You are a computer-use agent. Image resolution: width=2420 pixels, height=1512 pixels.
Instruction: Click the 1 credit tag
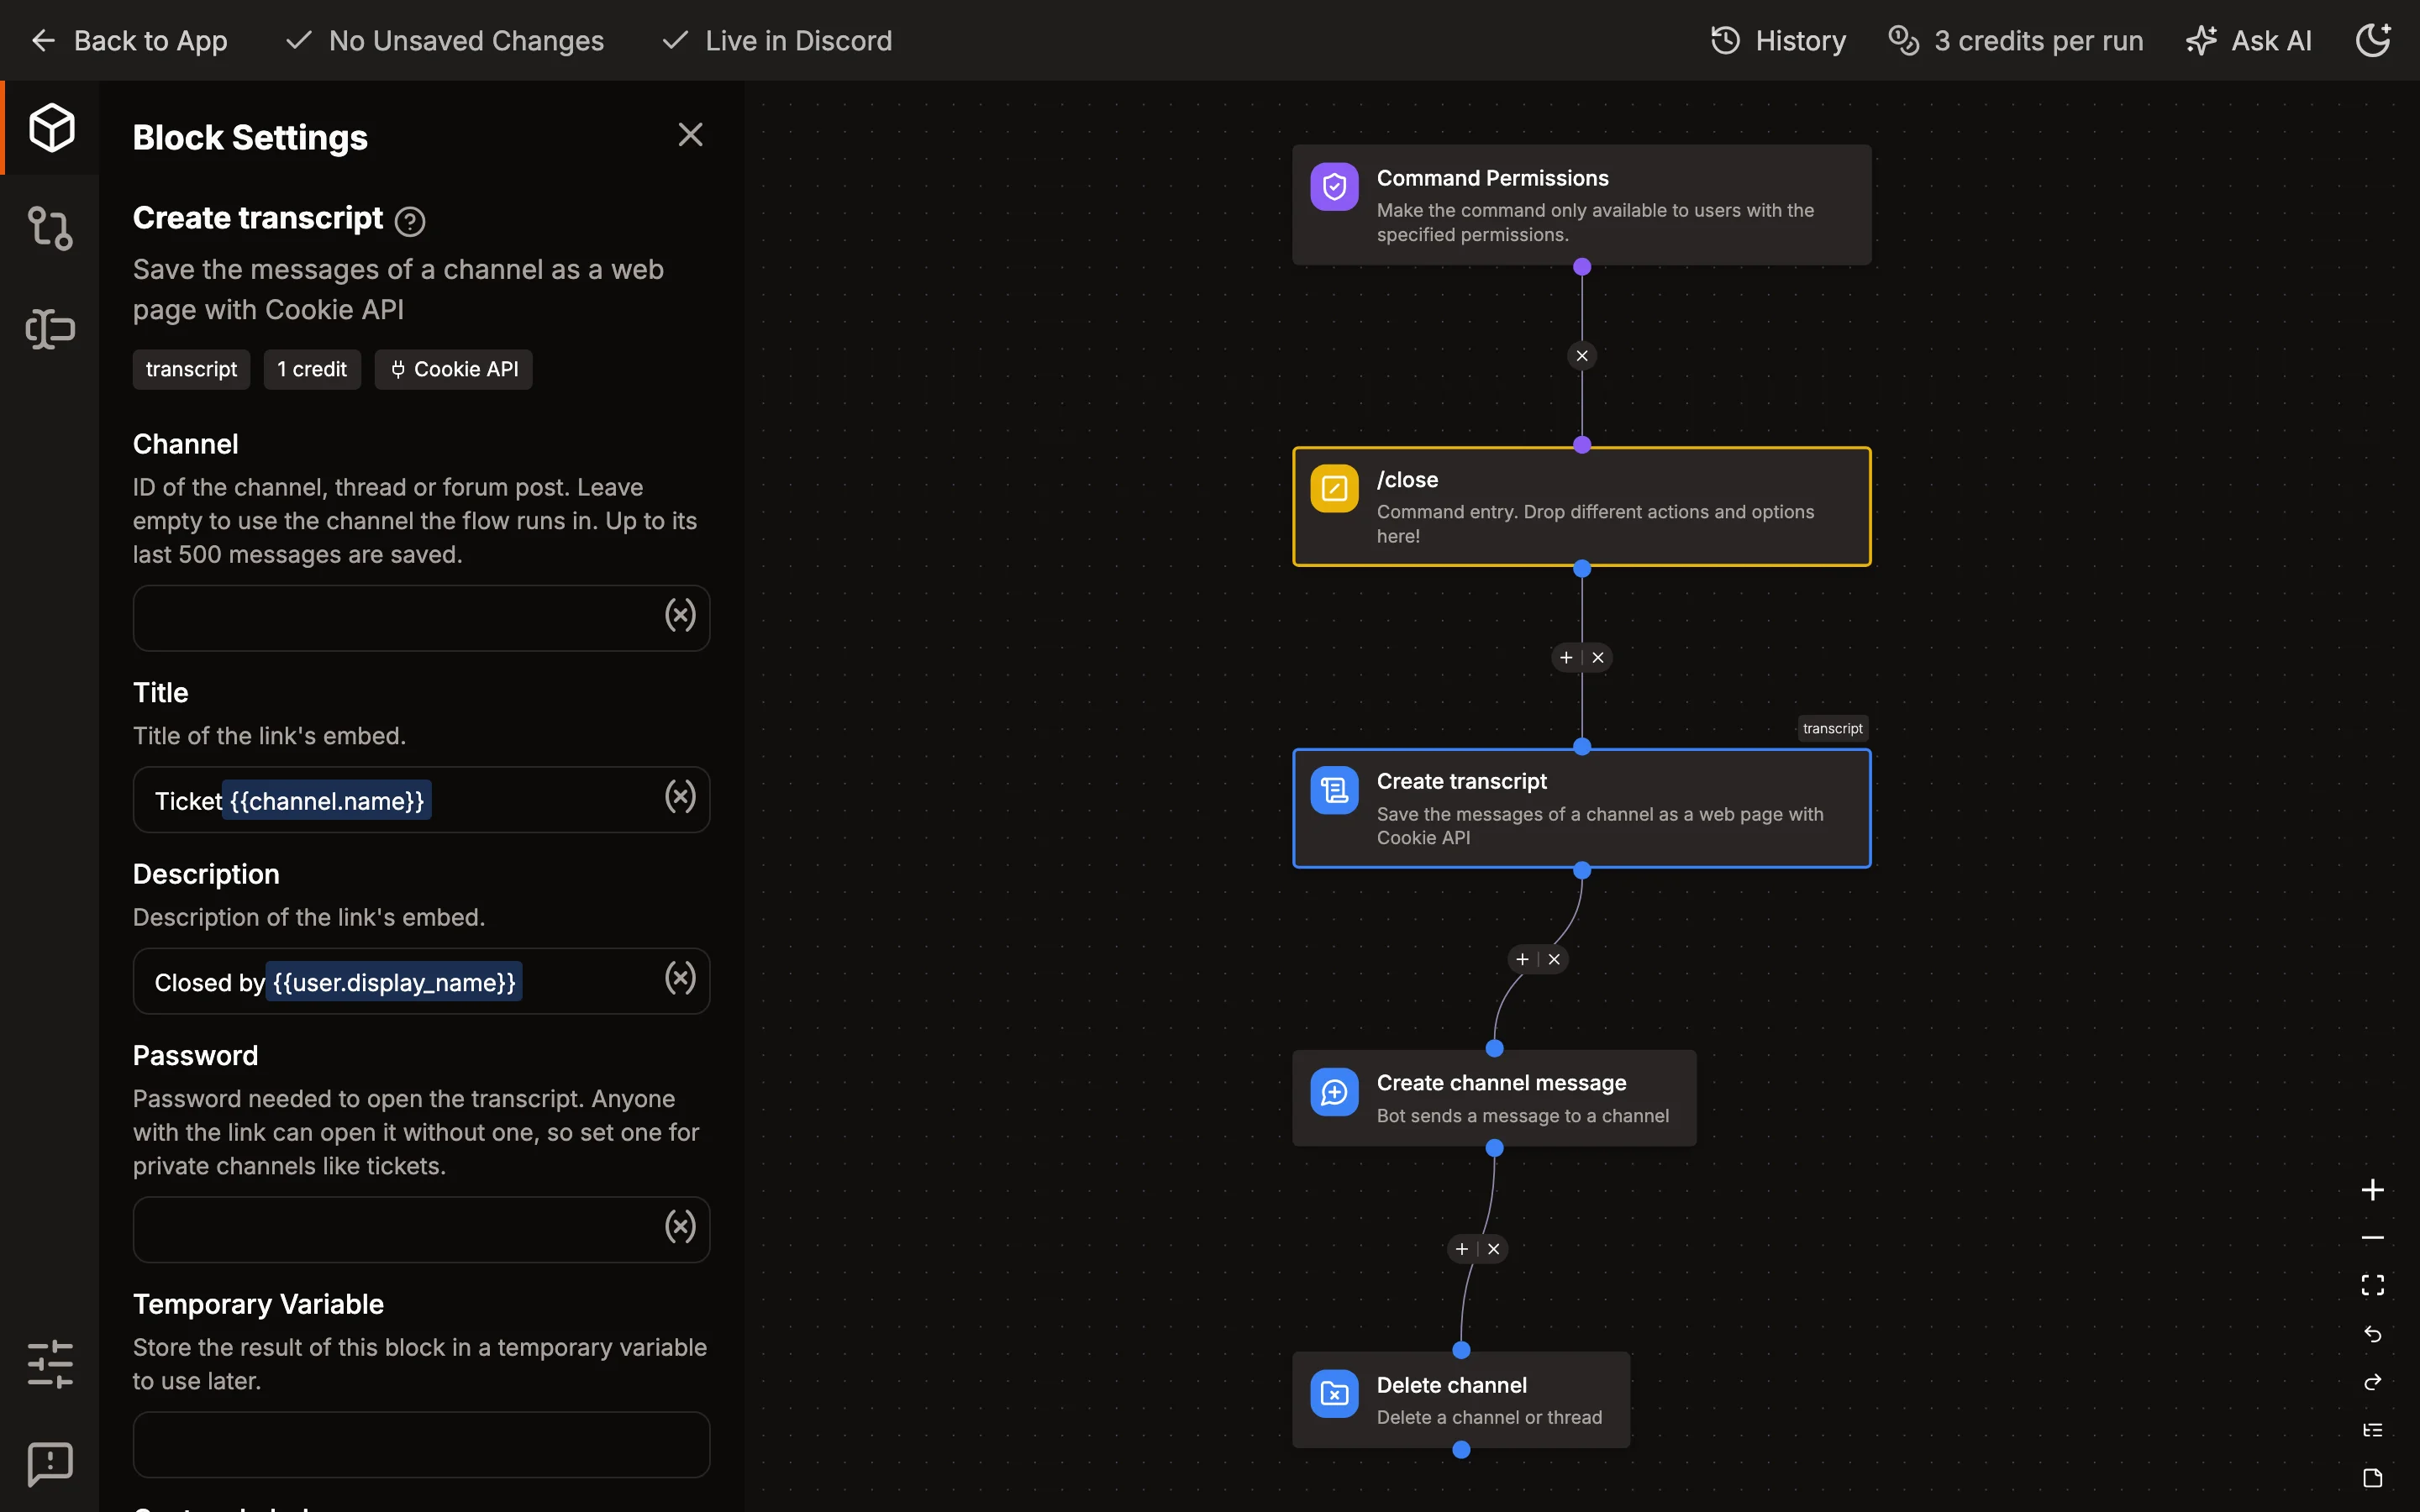(312, 369)
